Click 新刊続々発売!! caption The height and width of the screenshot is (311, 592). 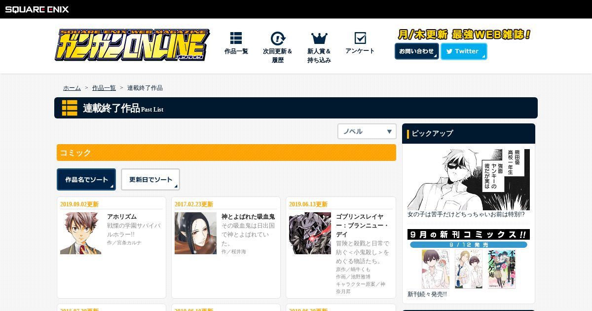point(427,294)
